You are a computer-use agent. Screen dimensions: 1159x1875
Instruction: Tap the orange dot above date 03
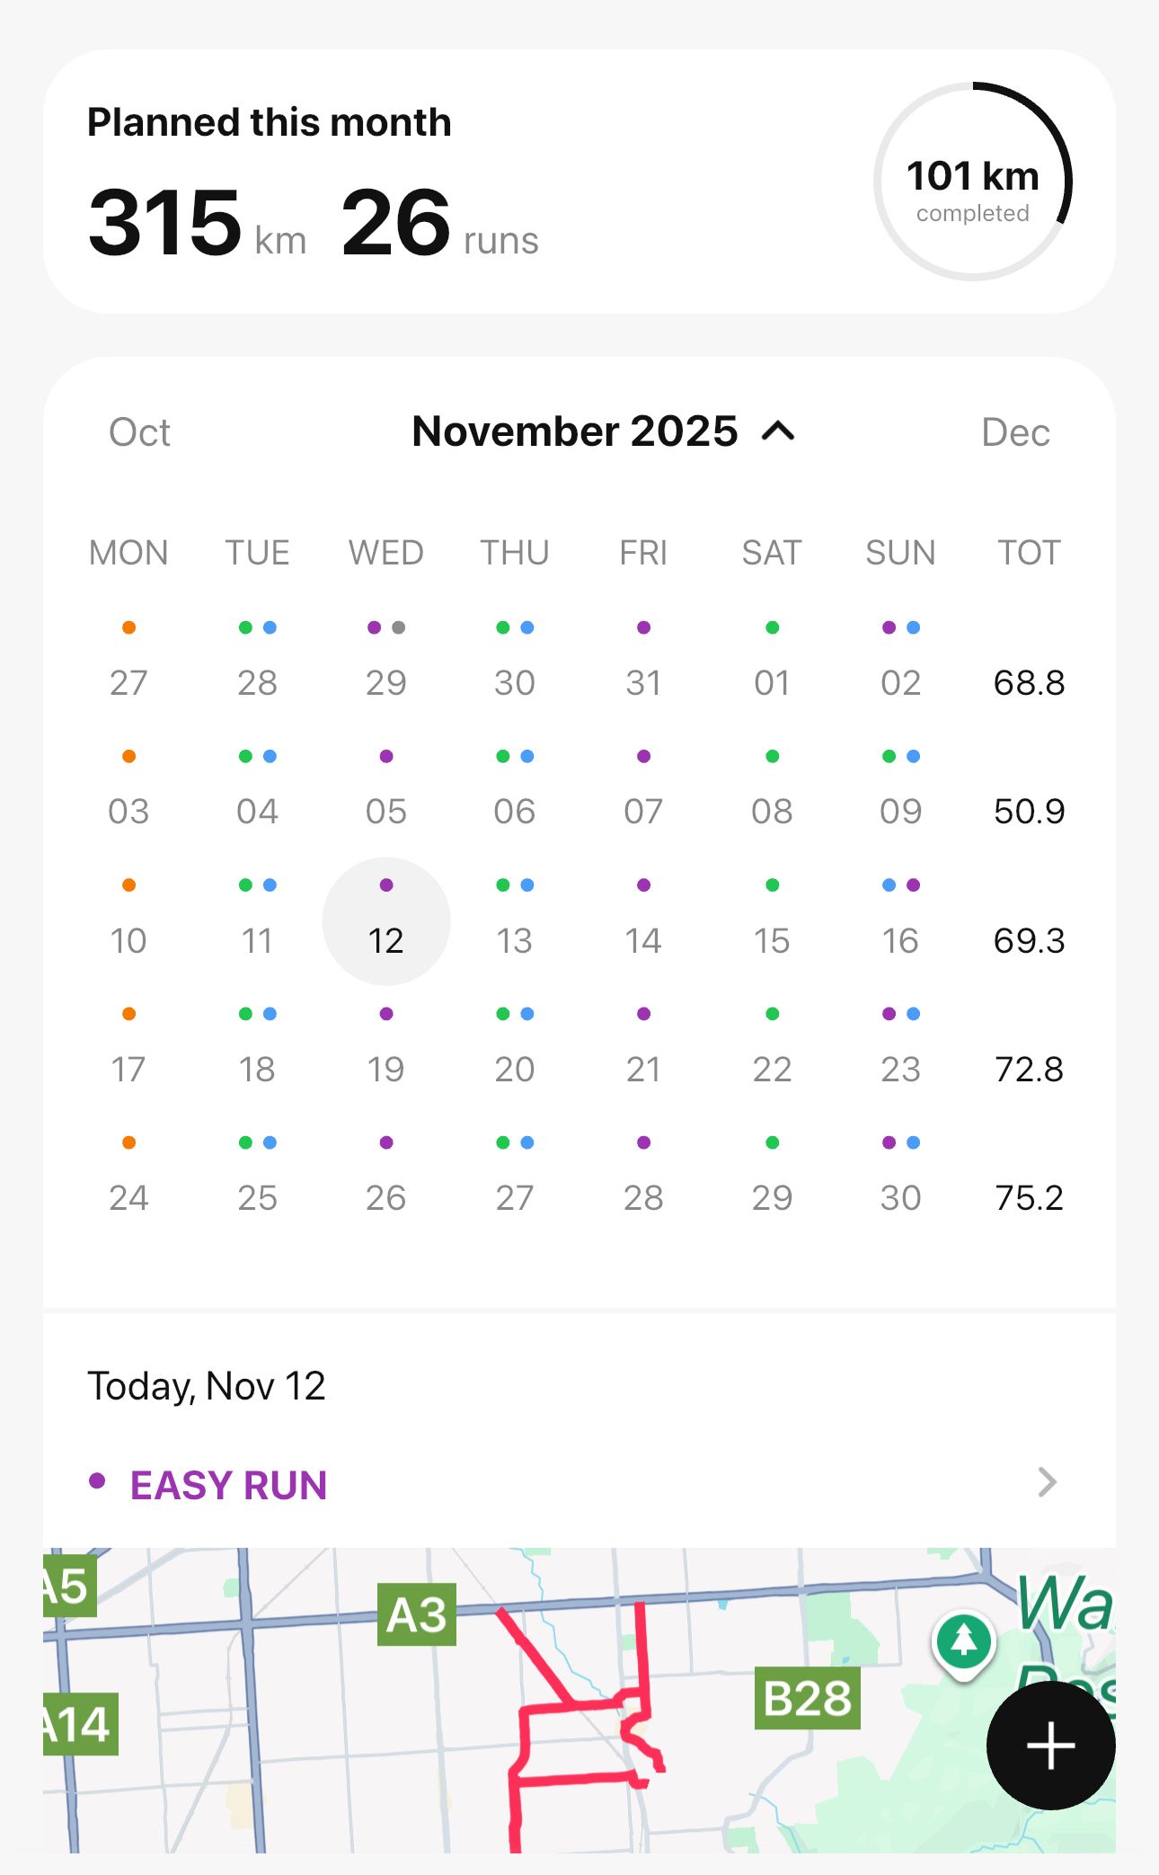(128, 757)
